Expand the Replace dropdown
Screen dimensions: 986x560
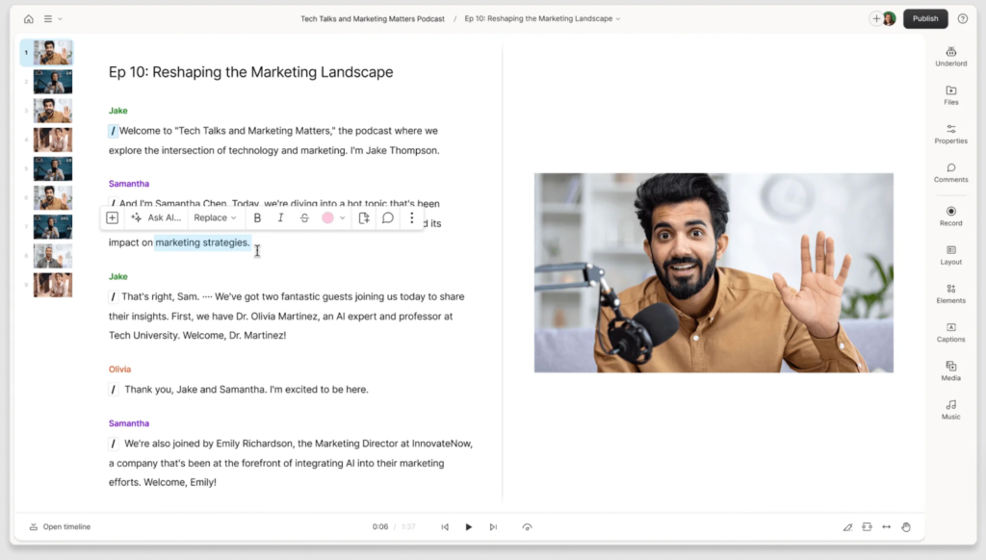[x=215, y=218]
